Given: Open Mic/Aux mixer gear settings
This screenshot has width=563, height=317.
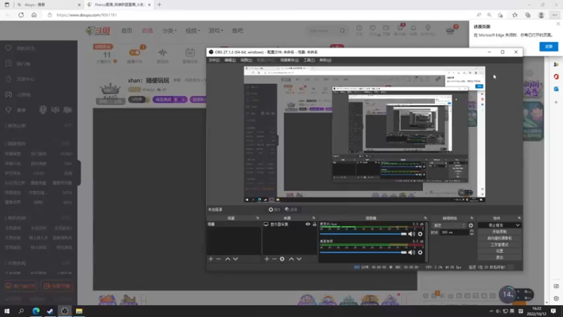Looking at the screenshot, I should (x=420, y=234).
